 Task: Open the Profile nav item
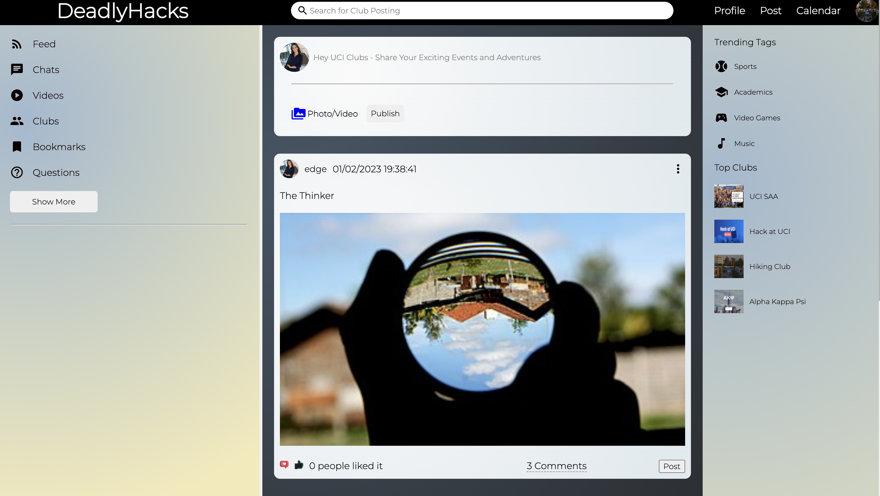coord(729,11)
